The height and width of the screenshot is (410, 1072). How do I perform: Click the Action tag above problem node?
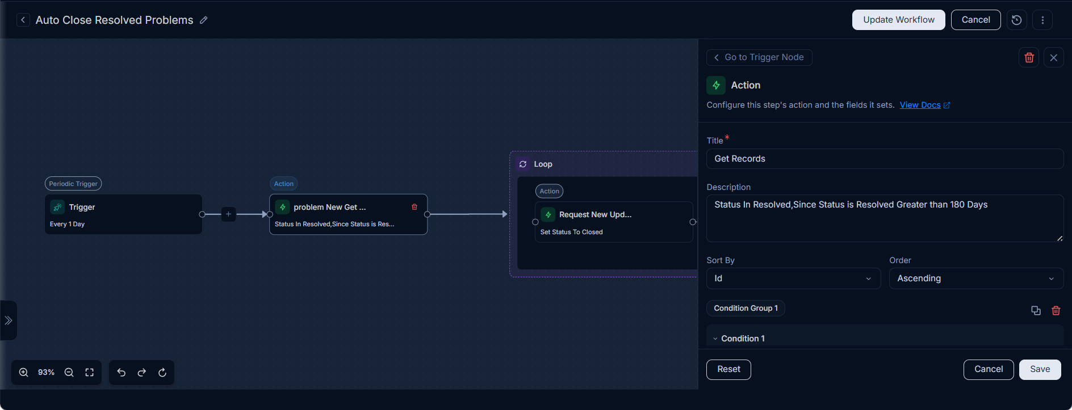pyautogui.click(x=284, y=184)
